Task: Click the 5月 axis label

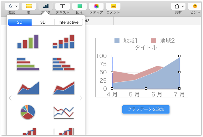Action: click(134, 94)
